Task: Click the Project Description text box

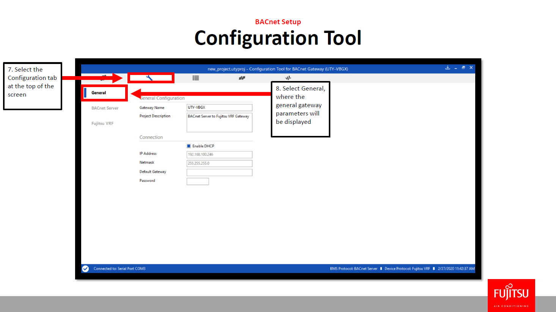Action: 220,123
